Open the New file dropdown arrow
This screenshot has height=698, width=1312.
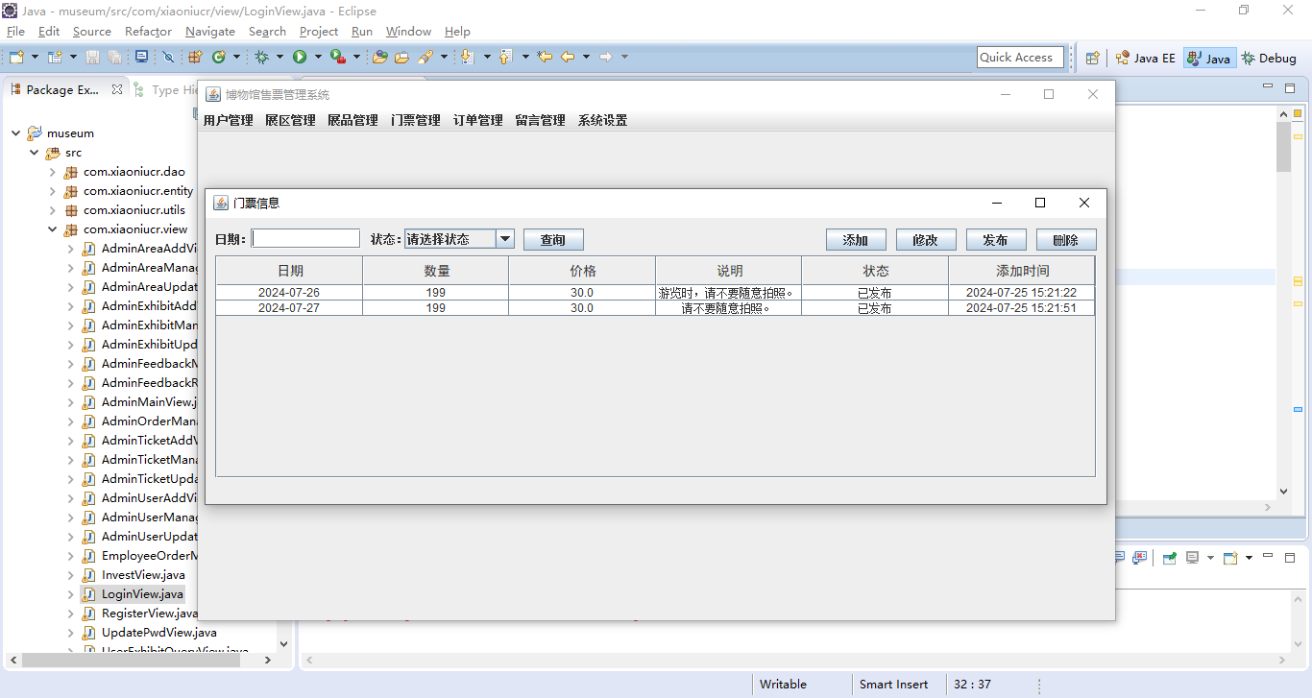tap(35, 58)
